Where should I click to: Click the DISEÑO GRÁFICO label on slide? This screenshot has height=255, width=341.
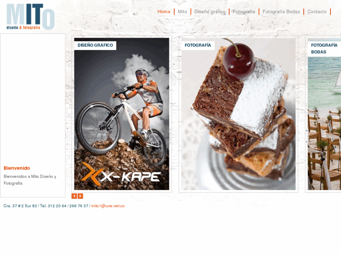point(95,45)
